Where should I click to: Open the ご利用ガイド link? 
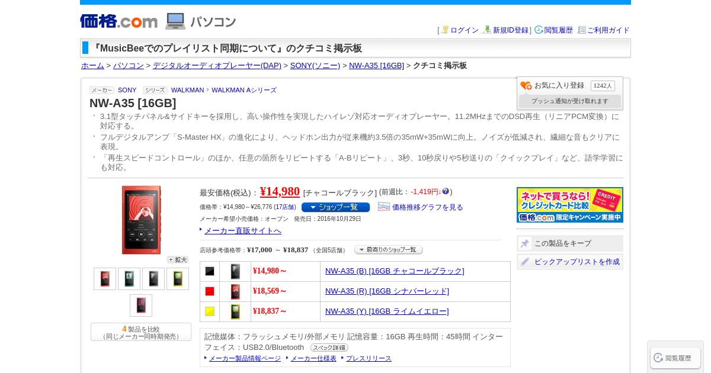[608, 30]
